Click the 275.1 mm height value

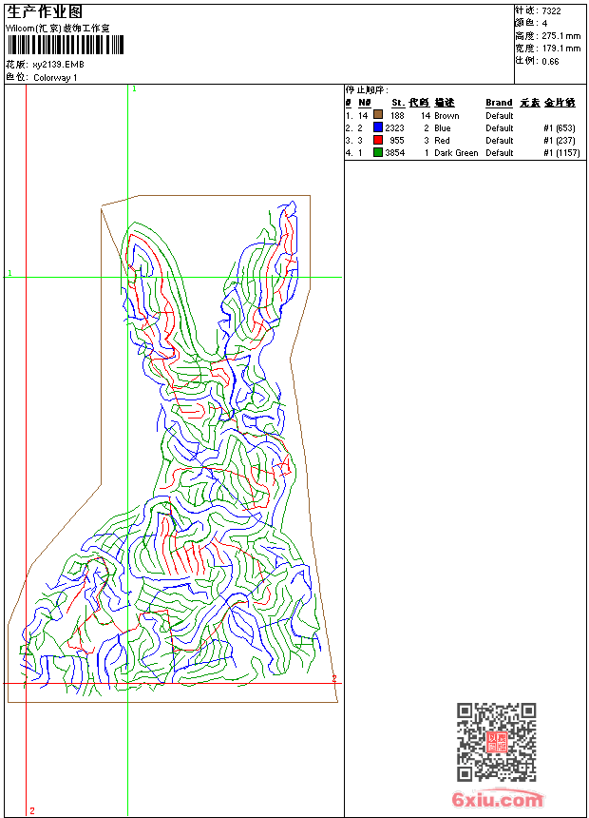point(560,35)
